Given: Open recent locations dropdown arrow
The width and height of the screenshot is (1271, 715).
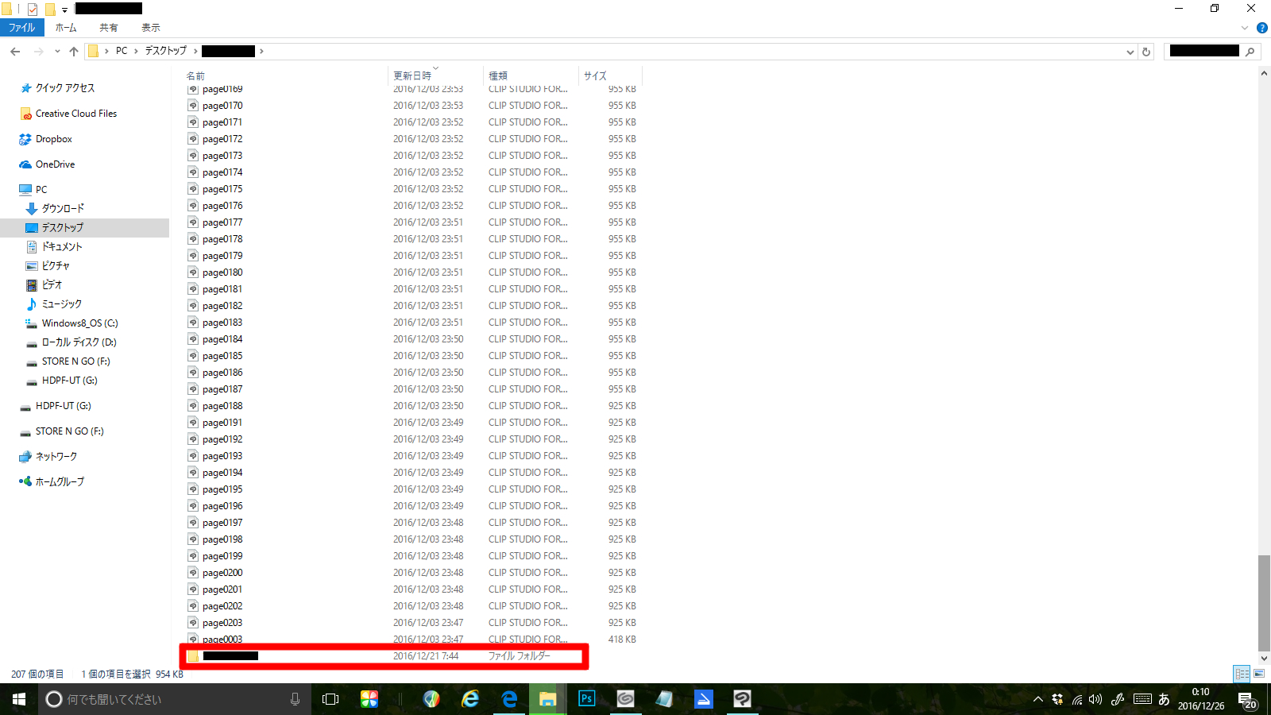Looking at the screenshot, I should 57,52.
